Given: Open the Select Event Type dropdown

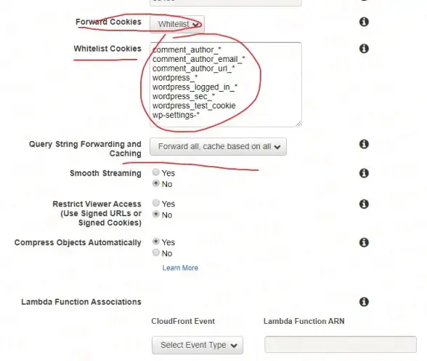Looking at the screenshot, I should 198,345.
